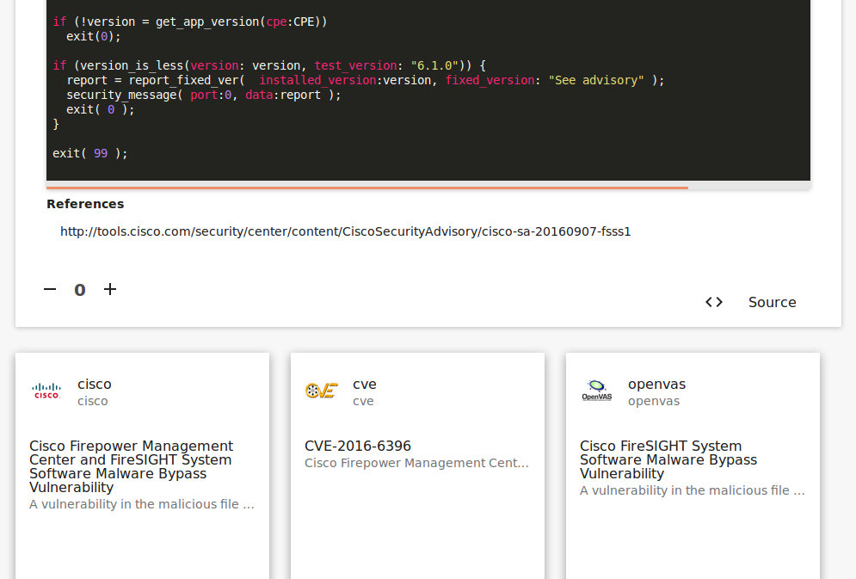The width and height of the screenshot is (856, 579).
Task: Click the OpenVAS logo on the openvas card
Action: [597, 391]
